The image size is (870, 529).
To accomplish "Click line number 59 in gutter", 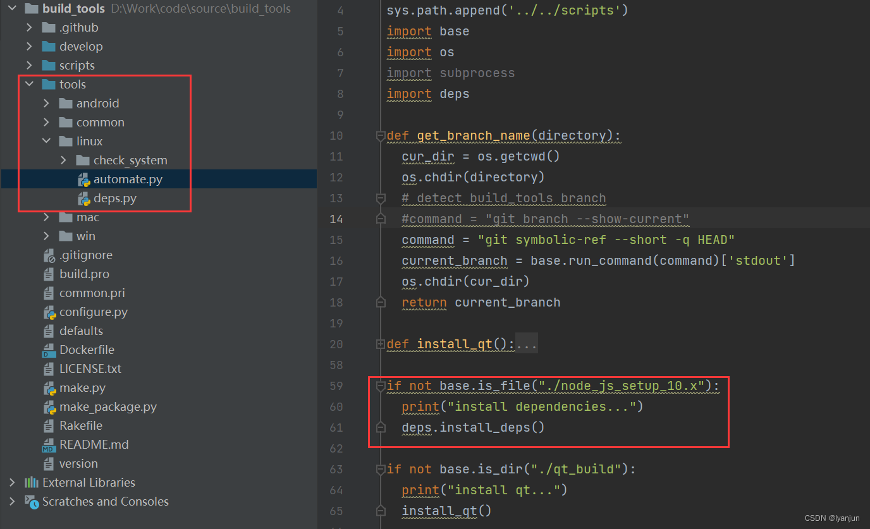I will coord(336,386).
